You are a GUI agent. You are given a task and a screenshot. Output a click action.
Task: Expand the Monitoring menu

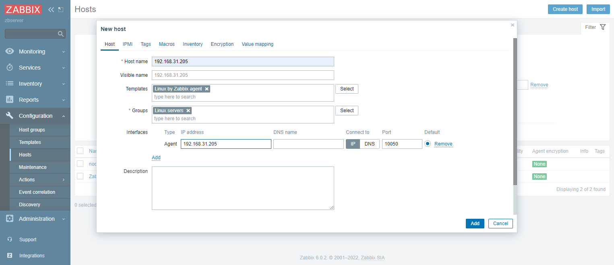(x=64, y=52)
